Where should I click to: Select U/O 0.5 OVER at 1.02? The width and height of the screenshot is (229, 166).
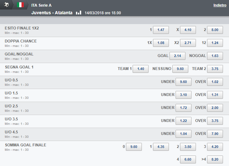215,82
